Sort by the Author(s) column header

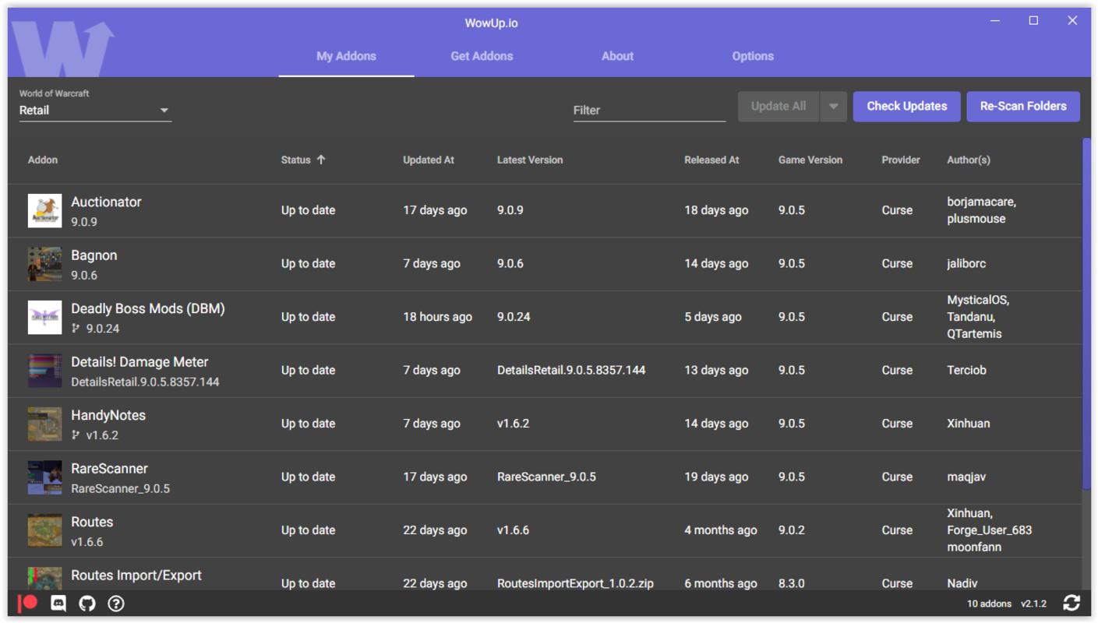(969, 160)
